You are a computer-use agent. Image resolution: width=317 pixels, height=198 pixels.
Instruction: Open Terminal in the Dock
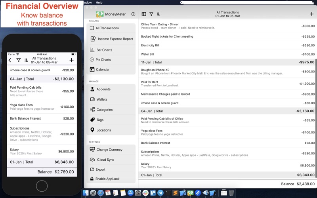click(168, 193)
